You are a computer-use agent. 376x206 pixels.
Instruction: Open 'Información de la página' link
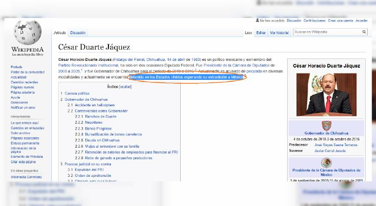click(23, 150)
